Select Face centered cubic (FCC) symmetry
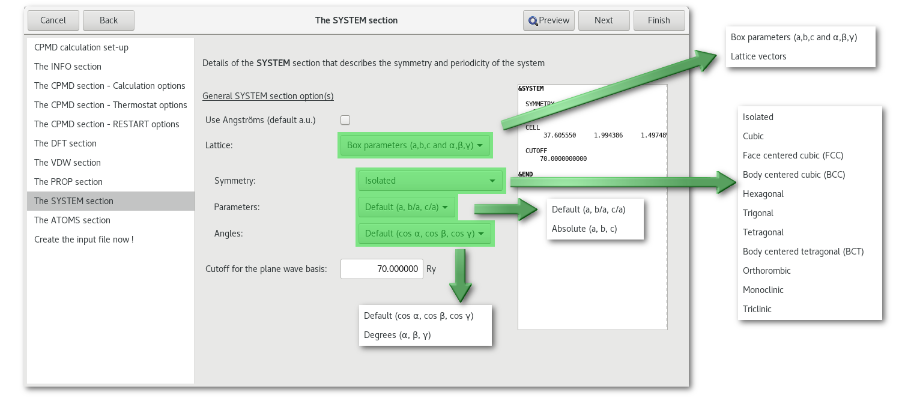 coord(793,155)
